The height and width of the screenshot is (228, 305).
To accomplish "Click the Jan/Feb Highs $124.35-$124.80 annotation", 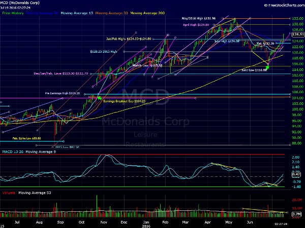I will tap(129, 39).
